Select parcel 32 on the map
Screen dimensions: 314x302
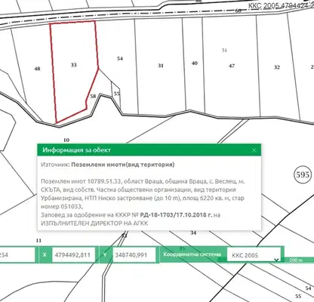[x=277, y=67]
